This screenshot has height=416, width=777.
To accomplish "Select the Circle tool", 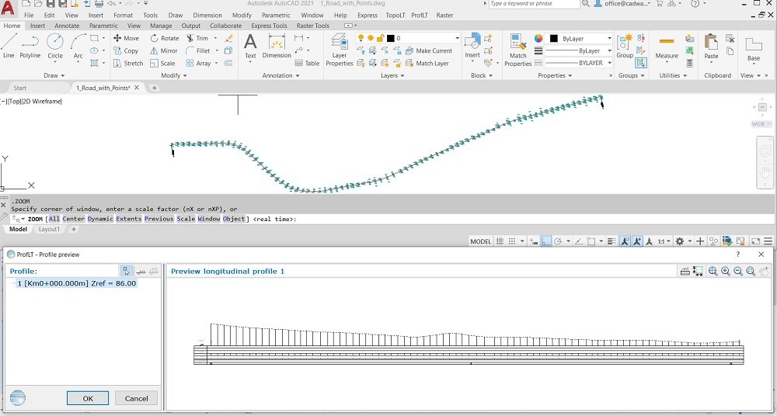I will (x=55, y=46).
